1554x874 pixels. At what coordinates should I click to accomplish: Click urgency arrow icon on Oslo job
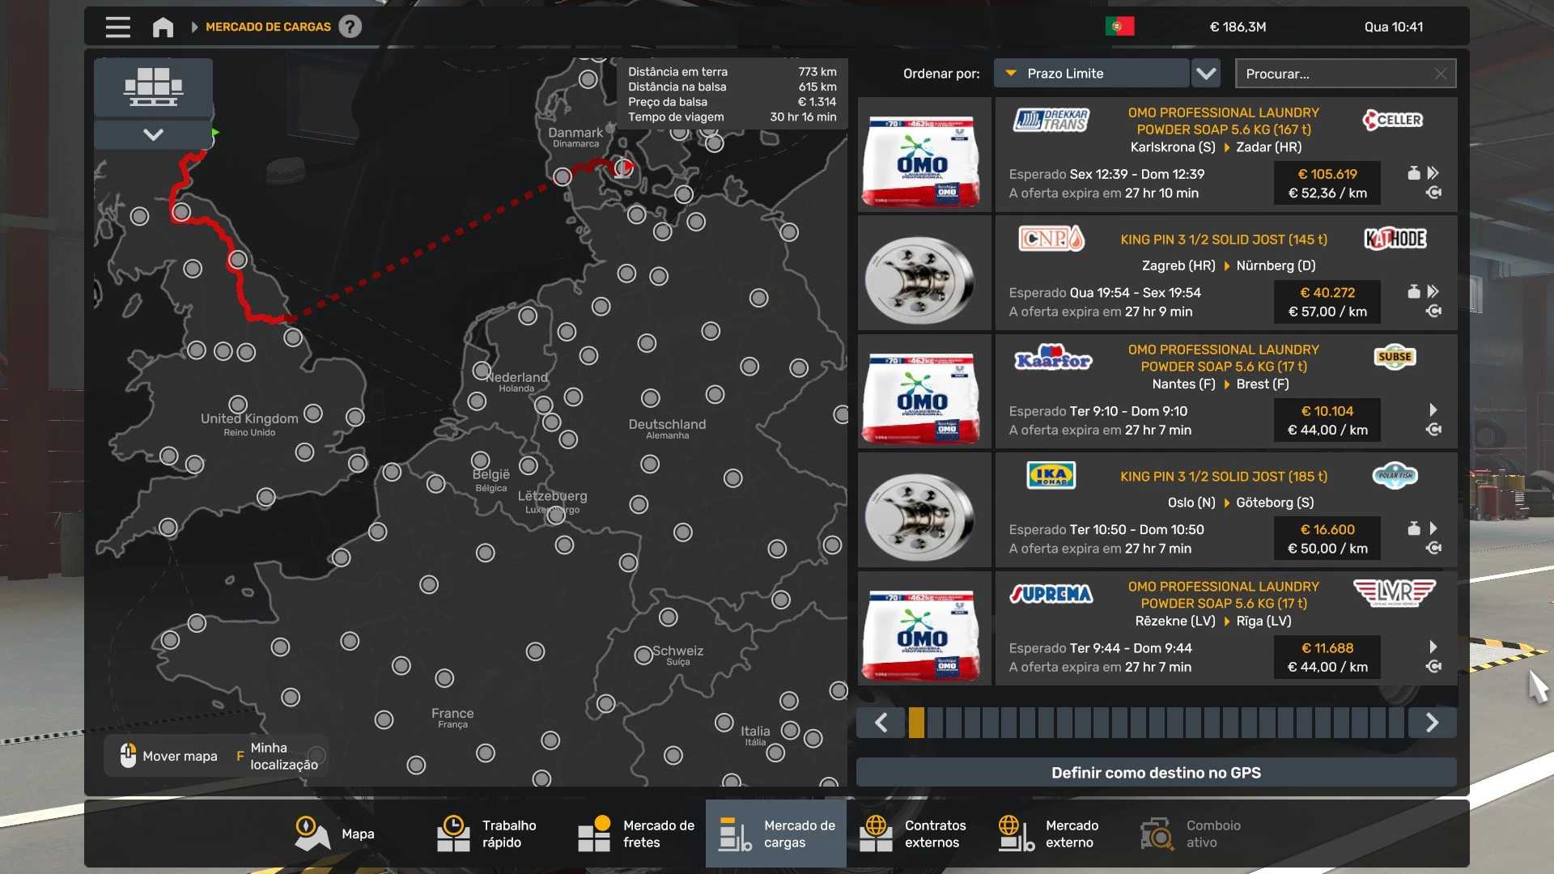(1433, 528)
